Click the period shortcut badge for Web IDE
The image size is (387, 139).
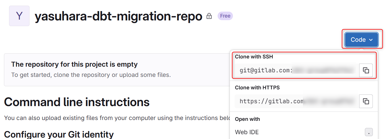pos(369,132)
